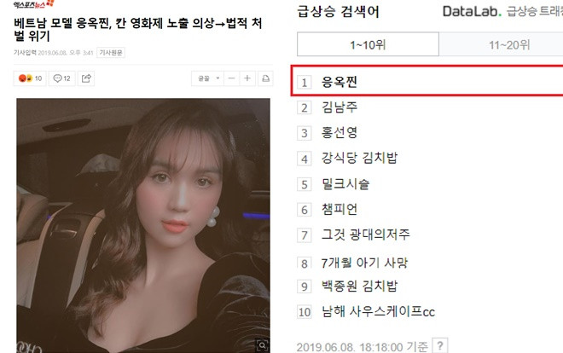The height and width of the screenshot is (353, 563).
Task: Click magnifier icon on photo corner
Action: [263, 345]
